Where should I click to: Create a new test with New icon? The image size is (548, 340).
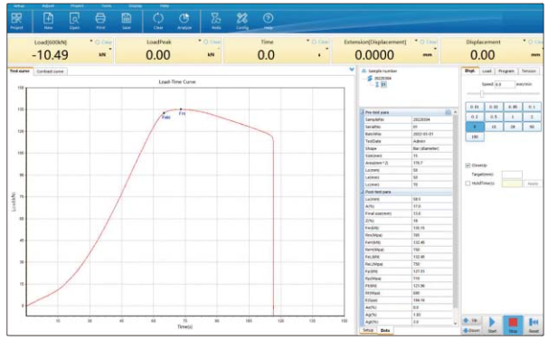point(48,19)
